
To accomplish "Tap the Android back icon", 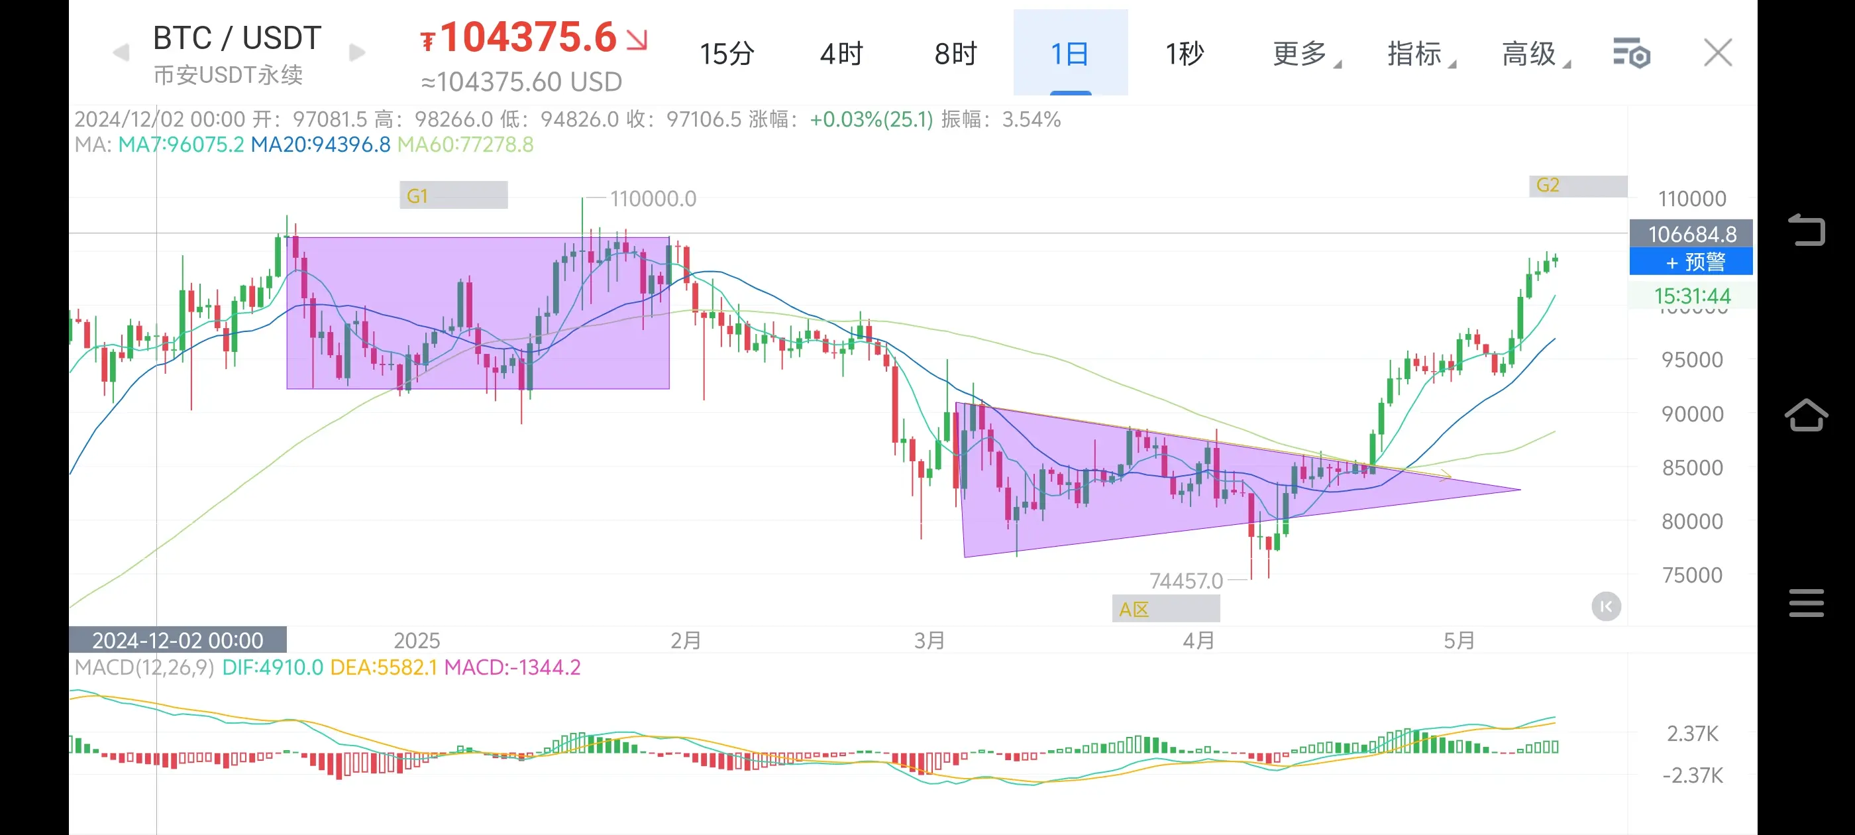I will 1806,230.
